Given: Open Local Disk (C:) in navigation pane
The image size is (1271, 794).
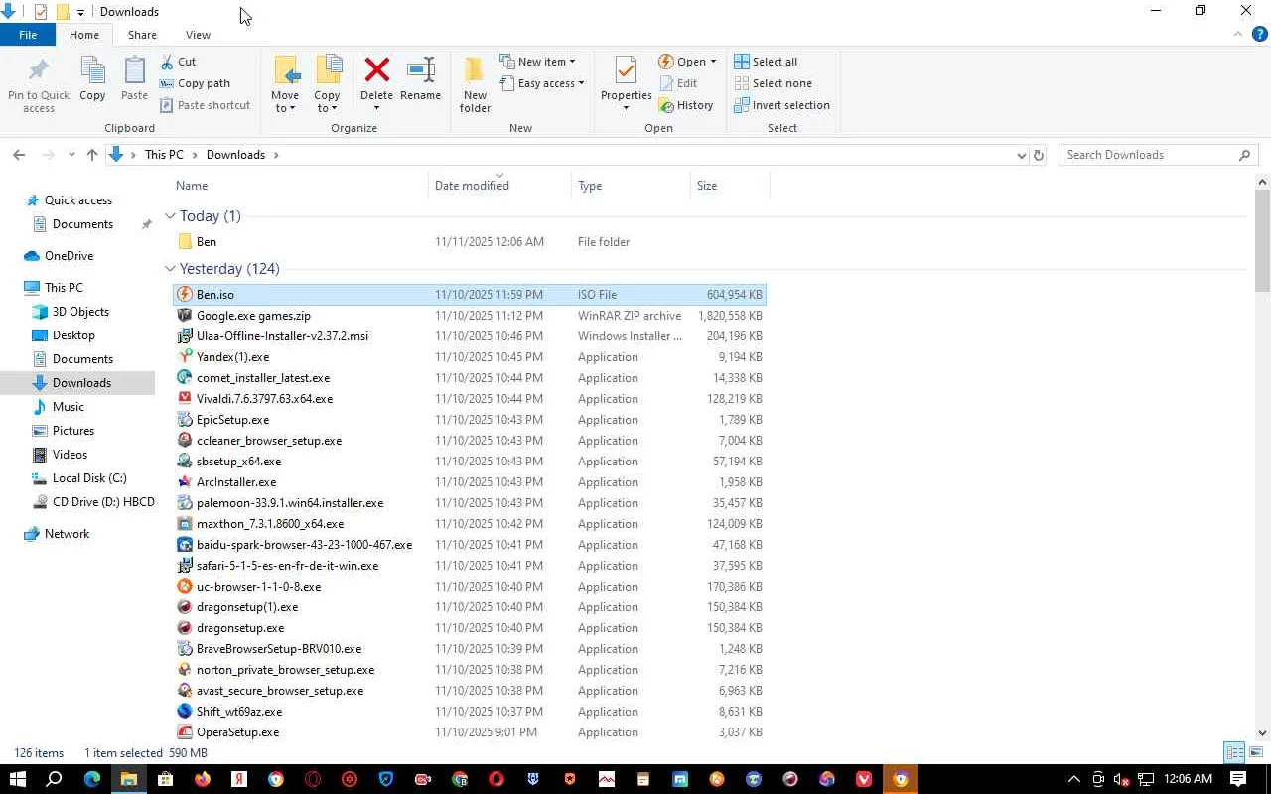Looking at the screenshot, I should 89,478.
